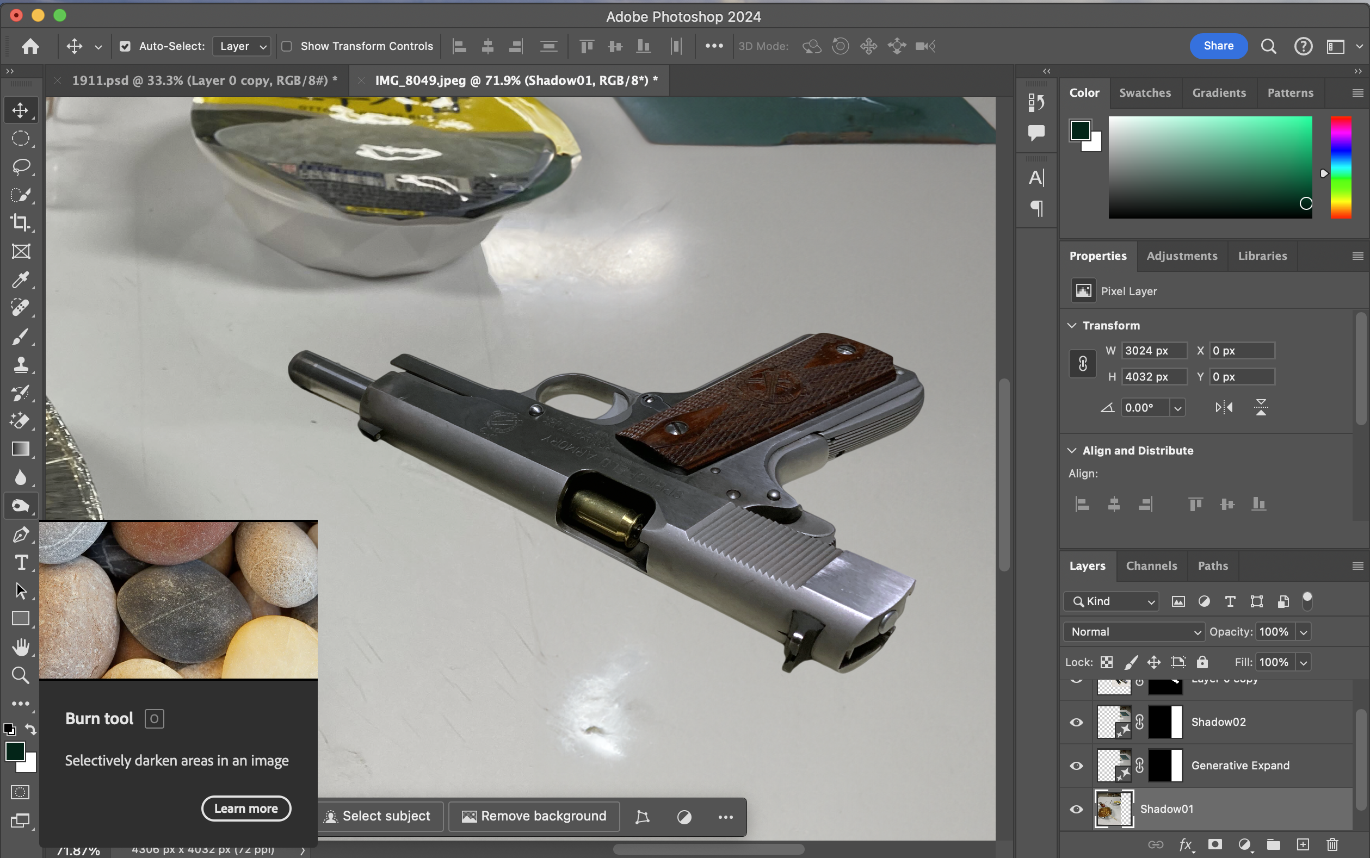Select the Hand tool

tap(21, 647)
